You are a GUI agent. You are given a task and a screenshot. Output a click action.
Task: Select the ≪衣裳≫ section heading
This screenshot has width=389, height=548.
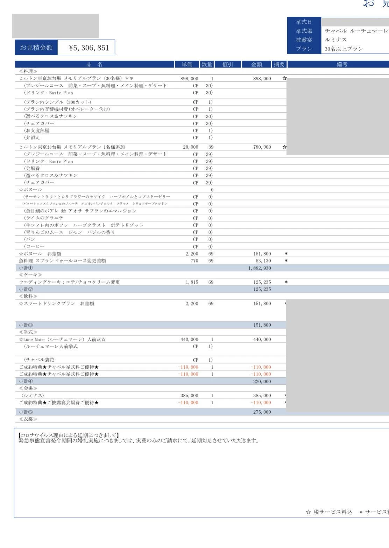point(28,419)
